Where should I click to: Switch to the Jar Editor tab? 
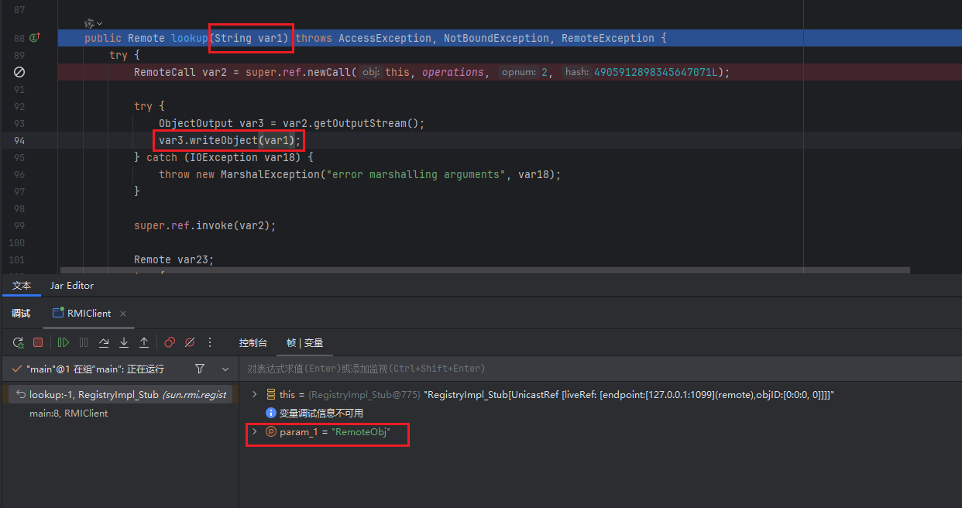72,286
